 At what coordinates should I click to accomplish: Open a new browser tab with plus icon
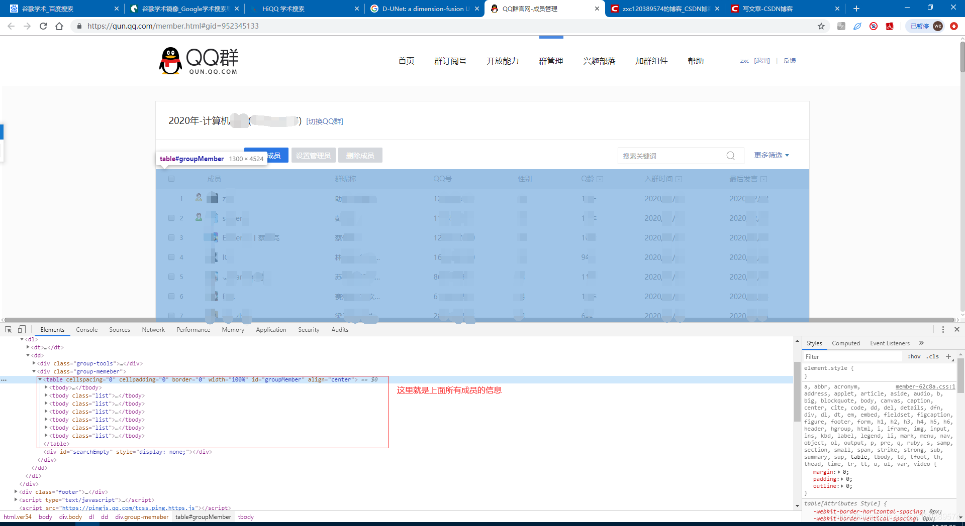coord(856,9)
